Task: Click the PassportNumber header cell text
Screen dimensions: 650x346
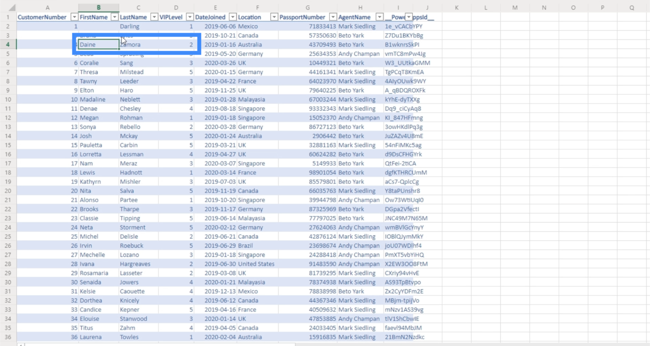Action: (x=302, y=17)
